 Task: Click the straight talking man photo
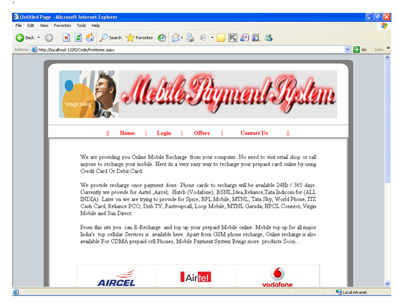click(x=89, y=94)
